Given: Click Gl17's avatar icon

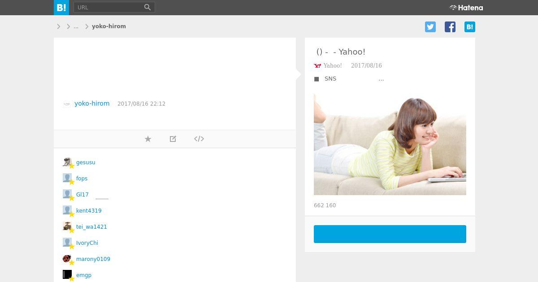Looking at the screenshot, I should 67,194.
